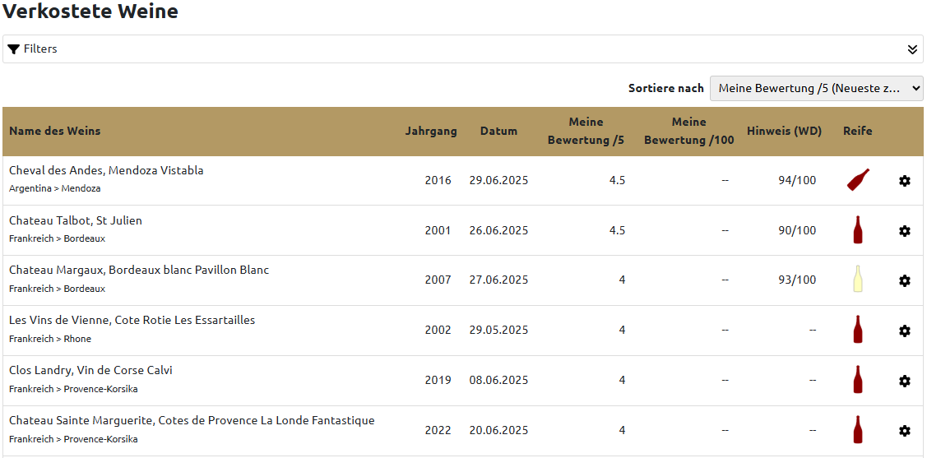Open settings gear for Clos Landry row
The image size is (927, 458).
[x=904, y=382]
